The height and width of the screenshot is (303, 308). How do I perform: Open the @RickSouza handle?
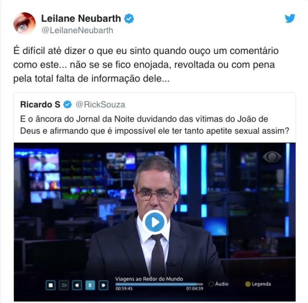point(100,104)
